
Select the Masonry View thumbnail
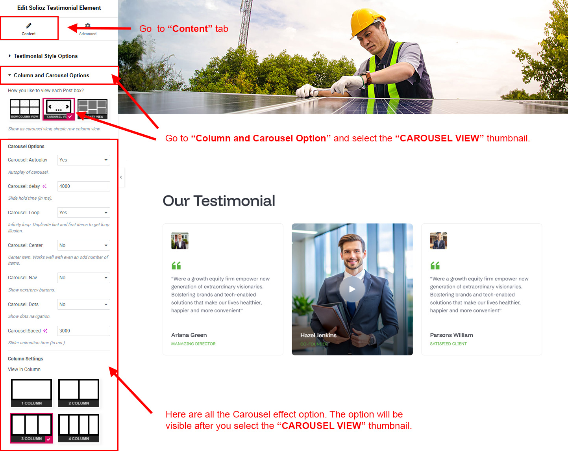tap(93, 109)
